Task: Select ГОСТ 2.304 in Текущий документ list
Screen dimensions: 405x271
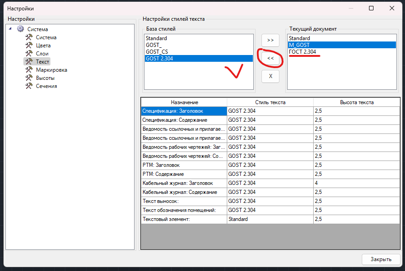Action: [302, 52]
